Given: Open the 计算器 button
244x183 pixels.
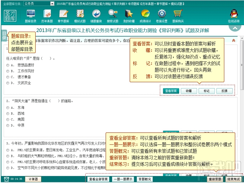Looking at the screenshot, I should (x=33, y=179).
